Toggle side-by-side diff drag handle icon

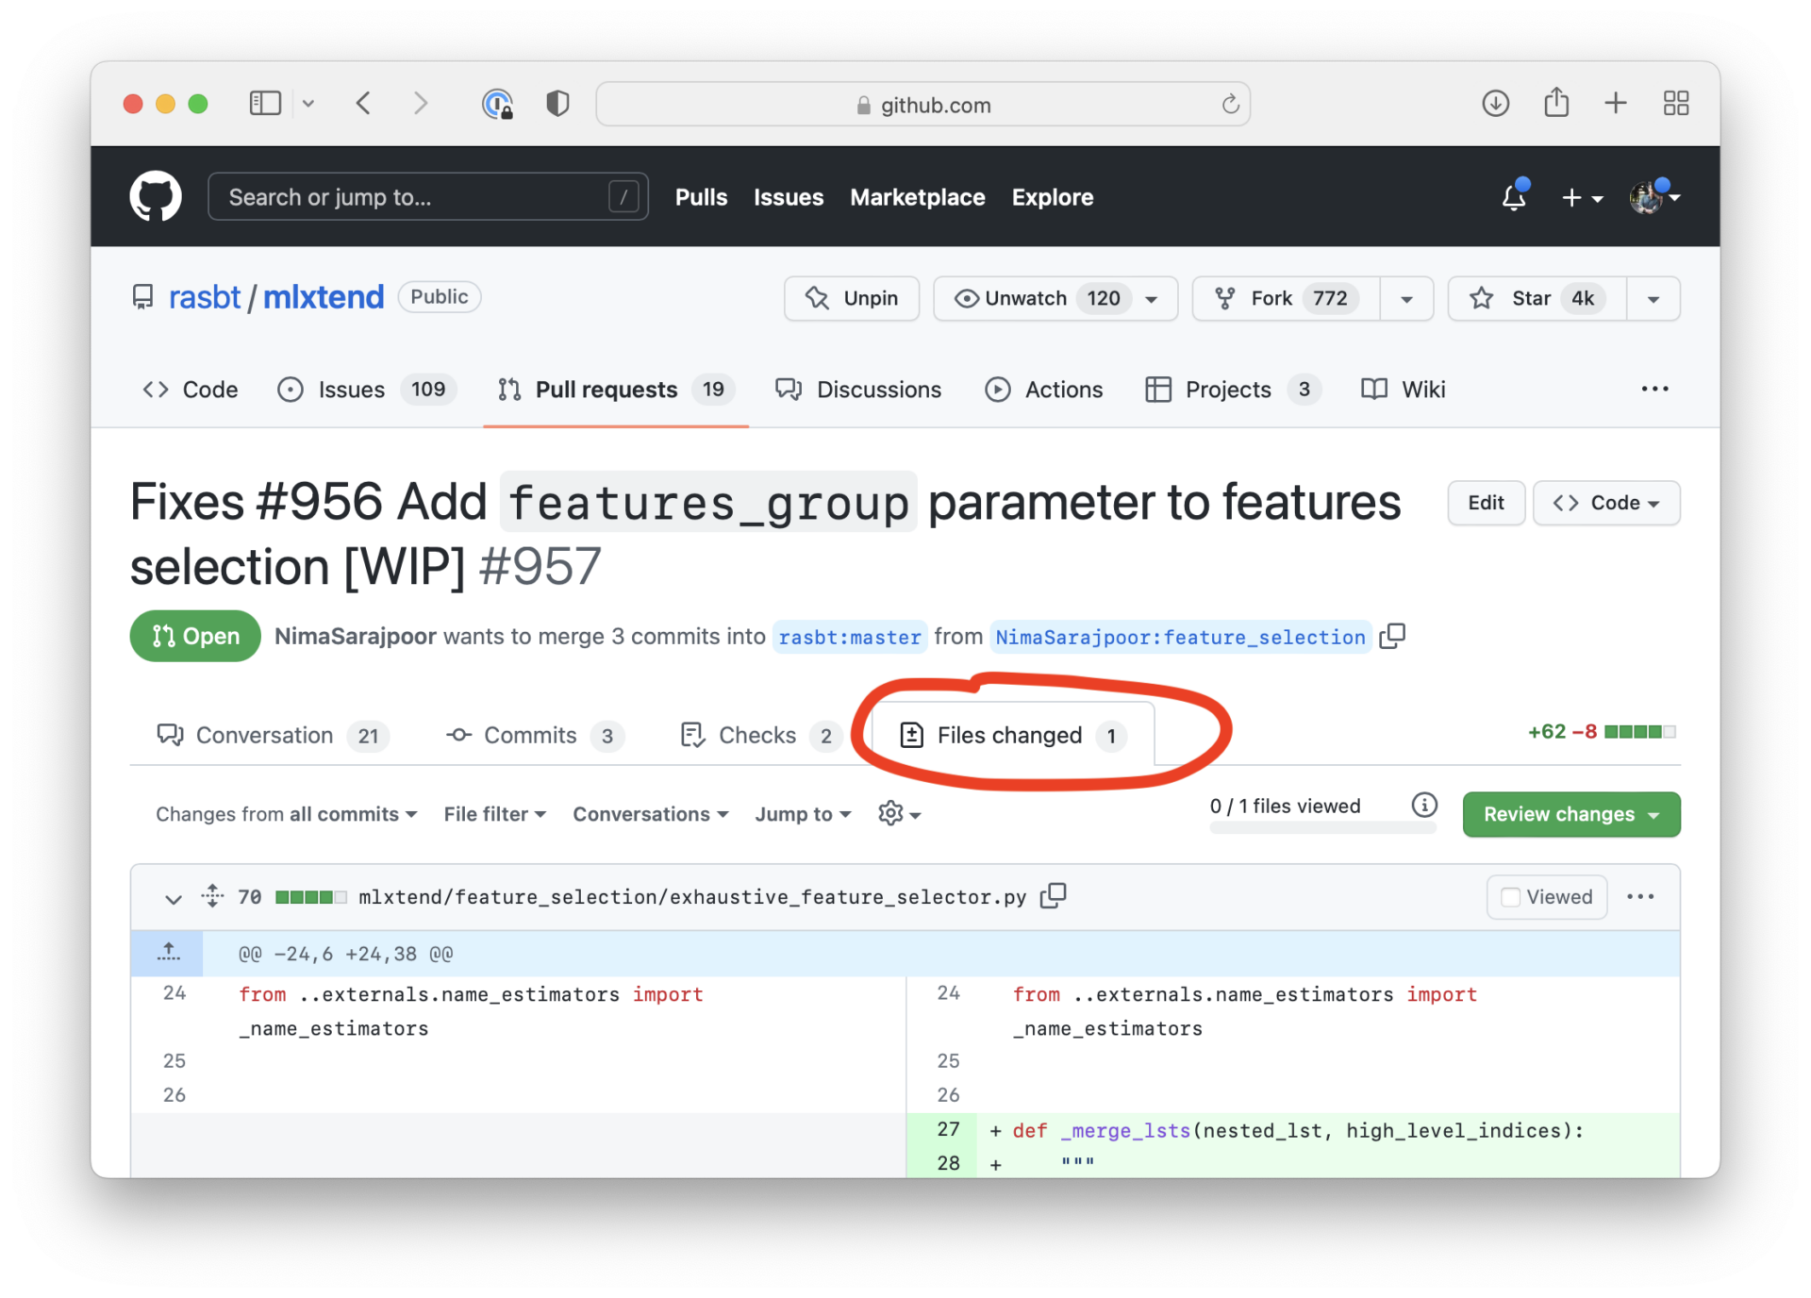pyautogui.click(x=211, y=896)
